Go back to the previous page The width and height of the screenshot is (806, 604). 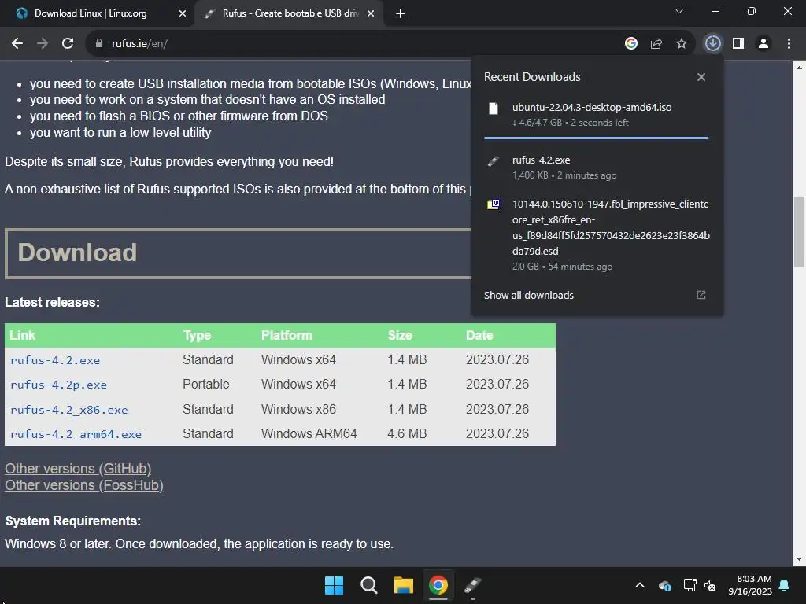click(x=17, y=44)
